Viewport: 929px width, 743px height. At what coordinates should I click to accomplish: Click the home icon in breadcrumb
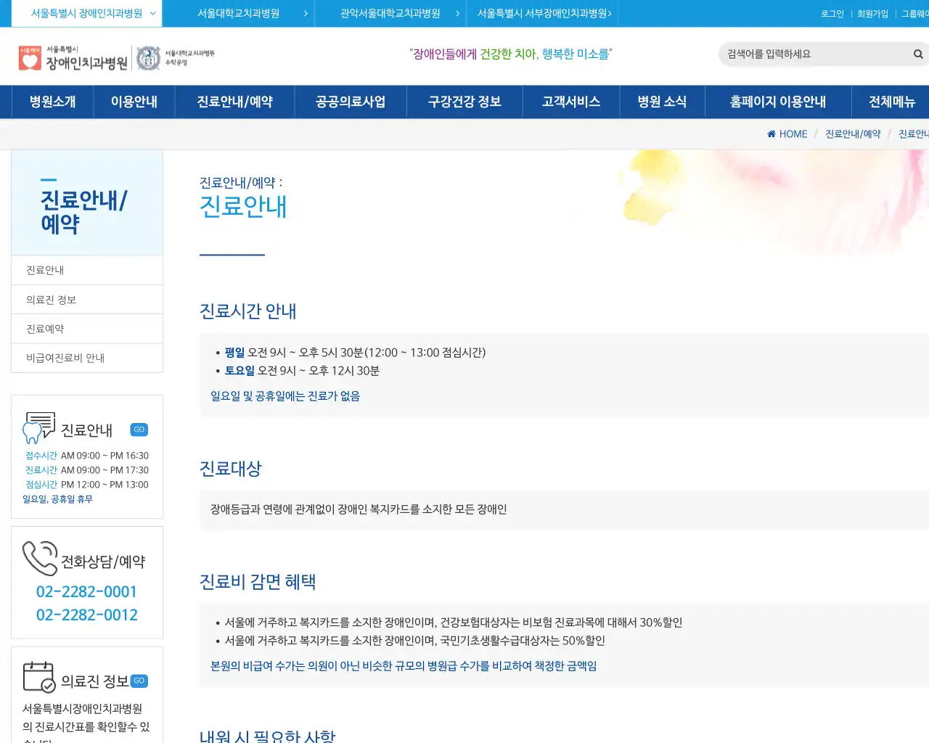[772, 134]
